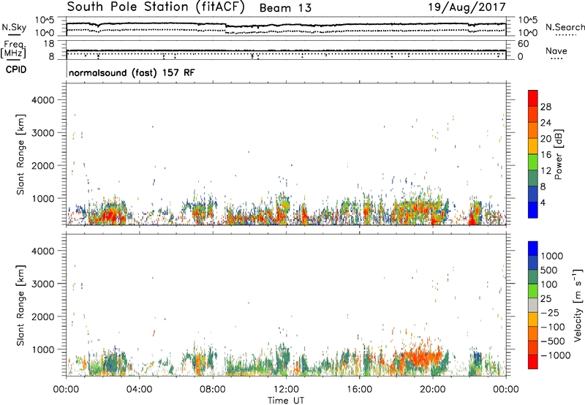Click the '4000' tick of the power panel
Screen dimensions: 585x405
pyautogui.click(x=42, y=100)
